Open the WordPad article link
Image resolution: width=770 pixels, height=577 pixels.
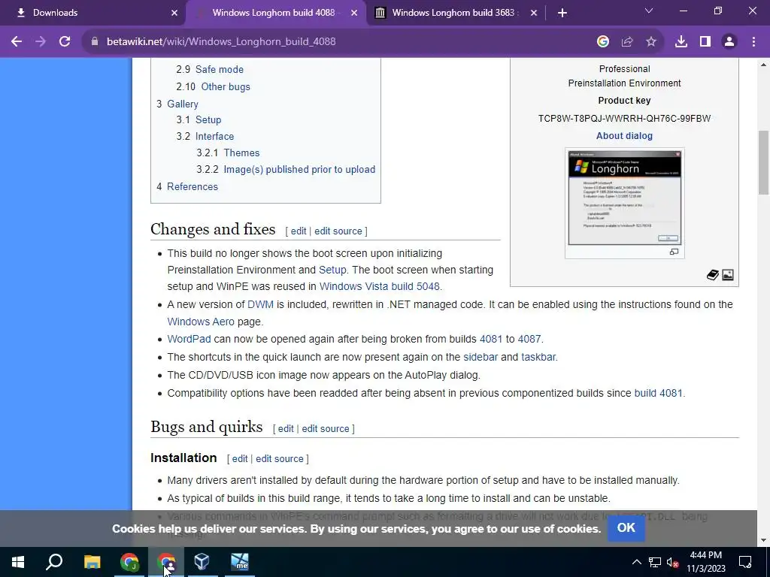click(189, 340)
